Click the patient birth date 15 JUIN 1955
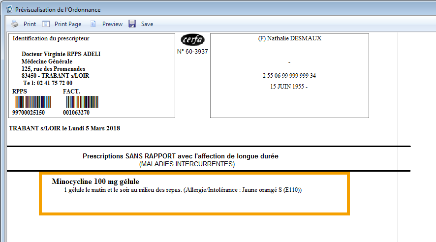 [x=289, y=87]
